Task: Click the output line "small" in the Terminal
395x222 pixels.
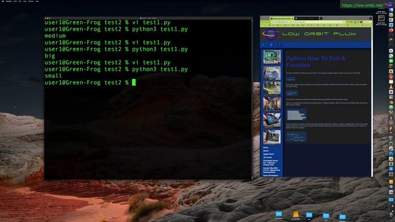Action: (53, 76)
